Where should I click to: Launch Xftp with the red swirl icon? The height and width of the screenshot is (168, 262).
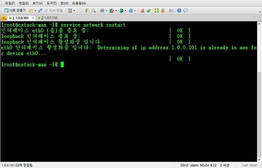(x=142, y=11)
